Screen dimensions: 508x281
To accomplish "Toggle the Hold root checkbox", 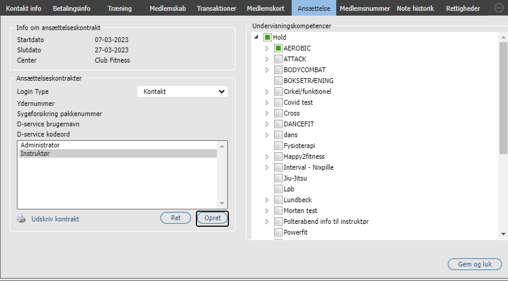I will [268, 37].
